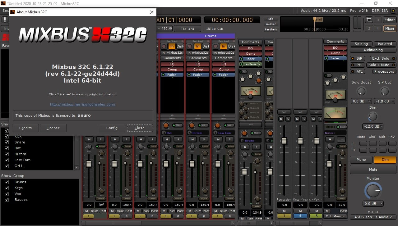Enable PFL solo mode
398x226 pixels.
click(357, 65)
